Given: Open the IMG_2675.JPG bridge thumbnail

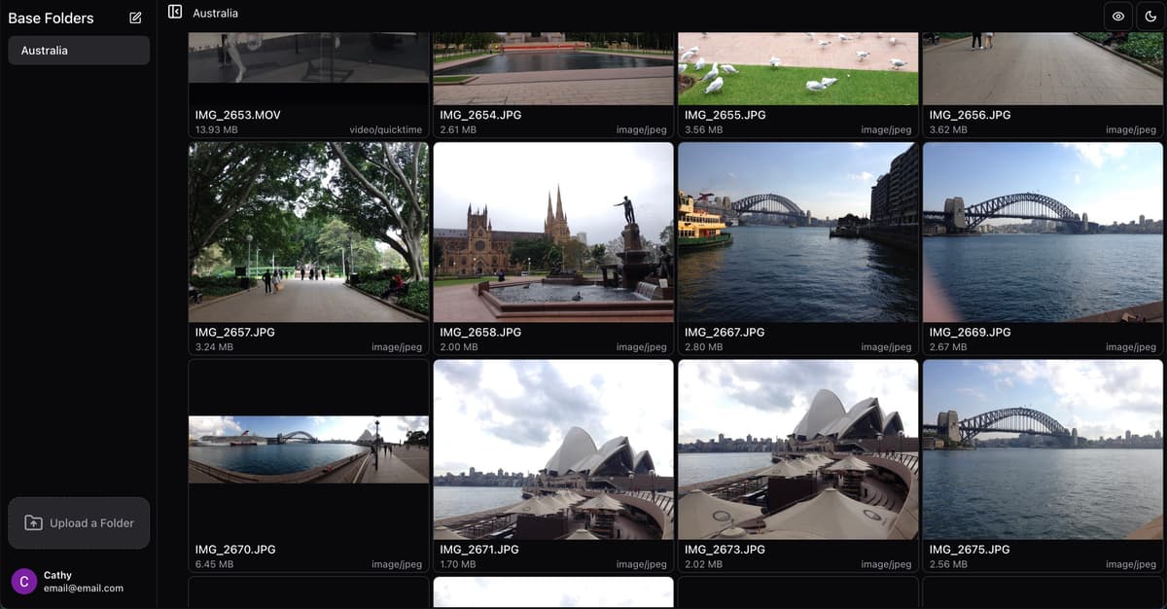Looking at the screenshot, I should pos(1043,449).
